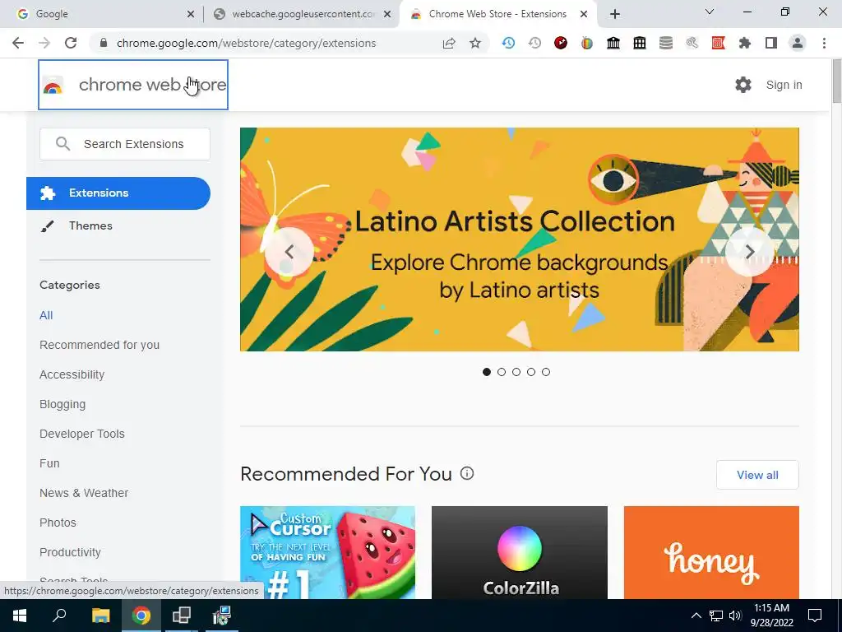Choose the Developer Tools category
The width and height of the screenshot is (842, 632).
(x=82, y=434)
